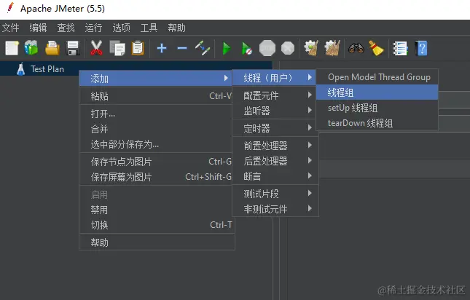Expand 线程（用户） submenu
Viewport: 470px width, 300px height.
click(274, 78)
